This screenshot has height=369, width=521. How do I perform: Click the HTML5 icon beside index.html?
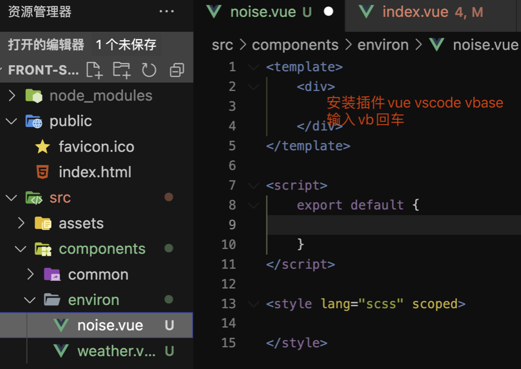point(42,172)
